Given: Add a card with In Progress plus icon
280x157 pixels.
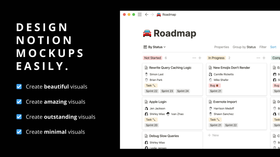Looking at the screenshot, I should [264, 58].
